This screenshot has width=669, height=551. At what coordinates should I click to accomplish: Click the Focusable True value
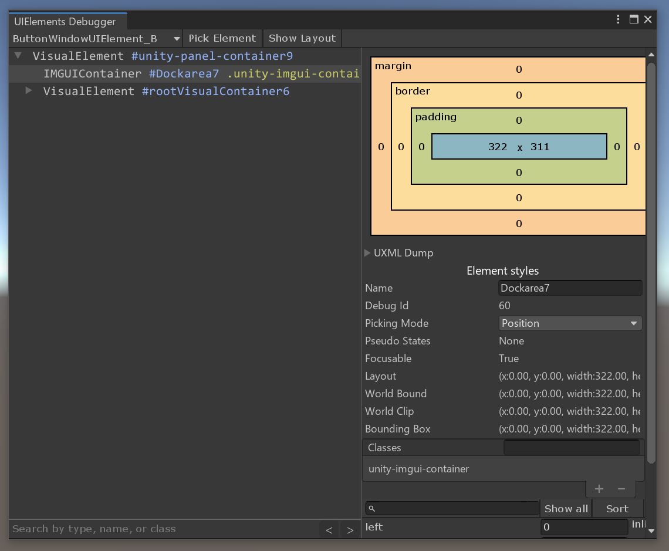coord(509,358)
